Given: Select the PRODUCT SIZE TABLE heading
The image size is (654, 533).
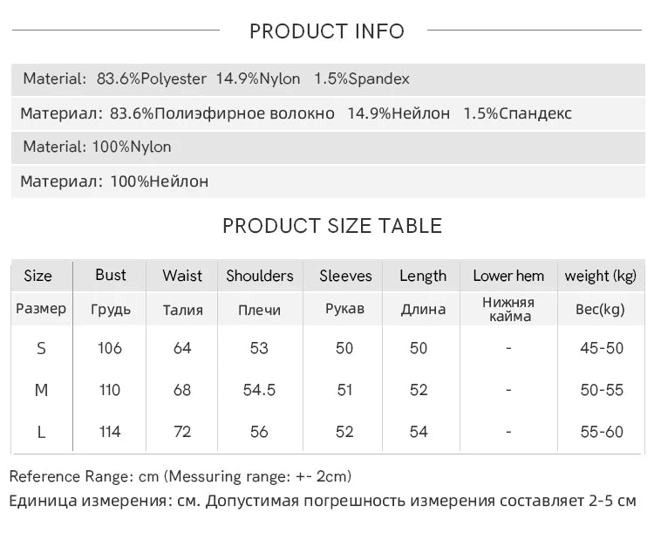Looking at the screenshot, I should tap(332, 226).
